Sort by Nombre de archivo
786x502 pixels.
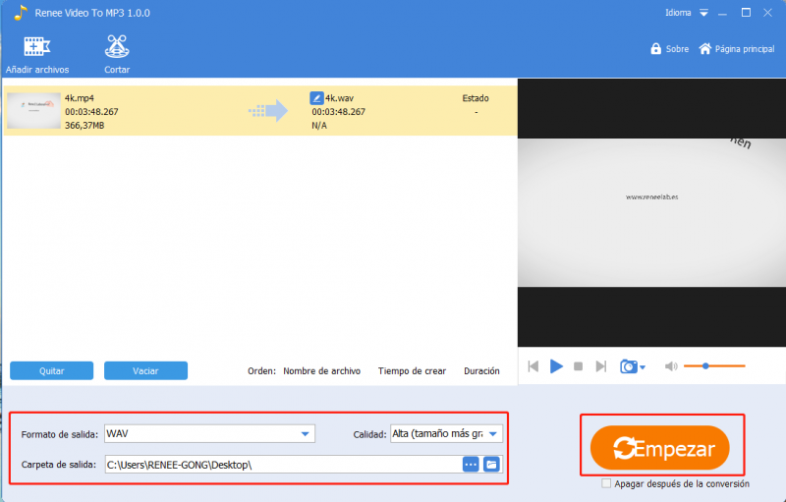pyautogui.click(x=322, y=370)
